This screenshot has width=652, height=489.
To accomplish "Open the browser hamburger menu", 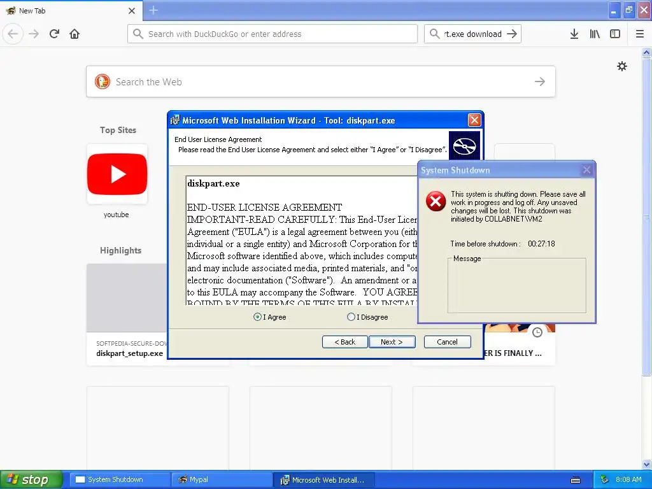I will click(640, 34).
